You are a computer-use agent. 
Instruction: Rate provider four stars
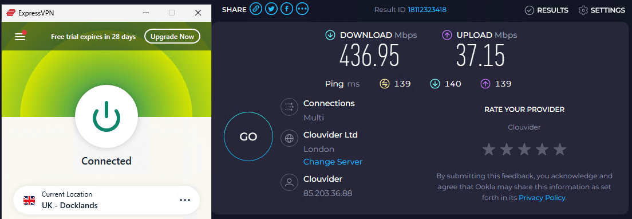(x=542, y=150)
